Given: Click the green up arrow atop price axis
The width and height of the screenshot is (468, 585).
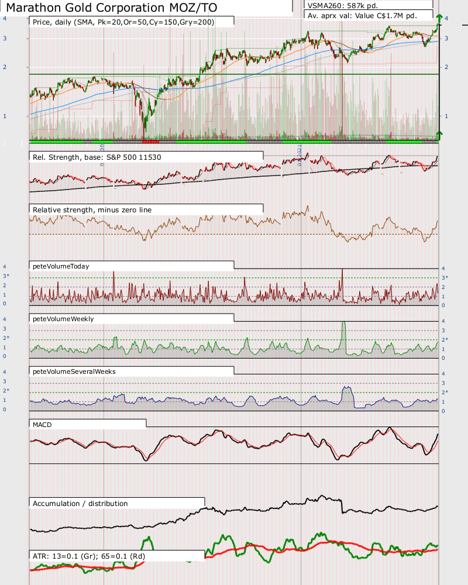Looking at the screenshot, I should (440, 18).
